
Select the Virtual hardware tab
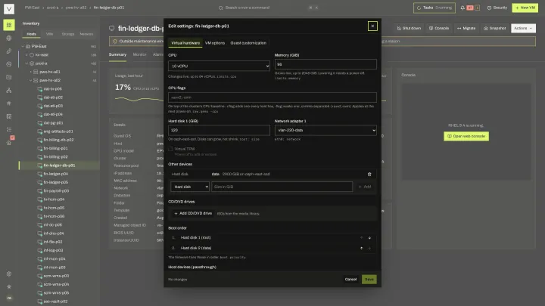(x=185, y=43)
